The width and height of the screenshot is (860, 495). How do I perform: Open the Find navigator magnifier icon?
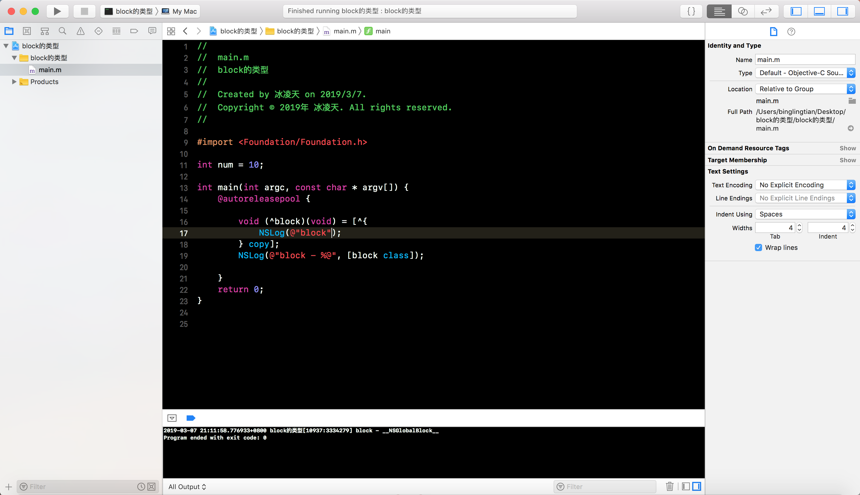click(x=62, y=31)
